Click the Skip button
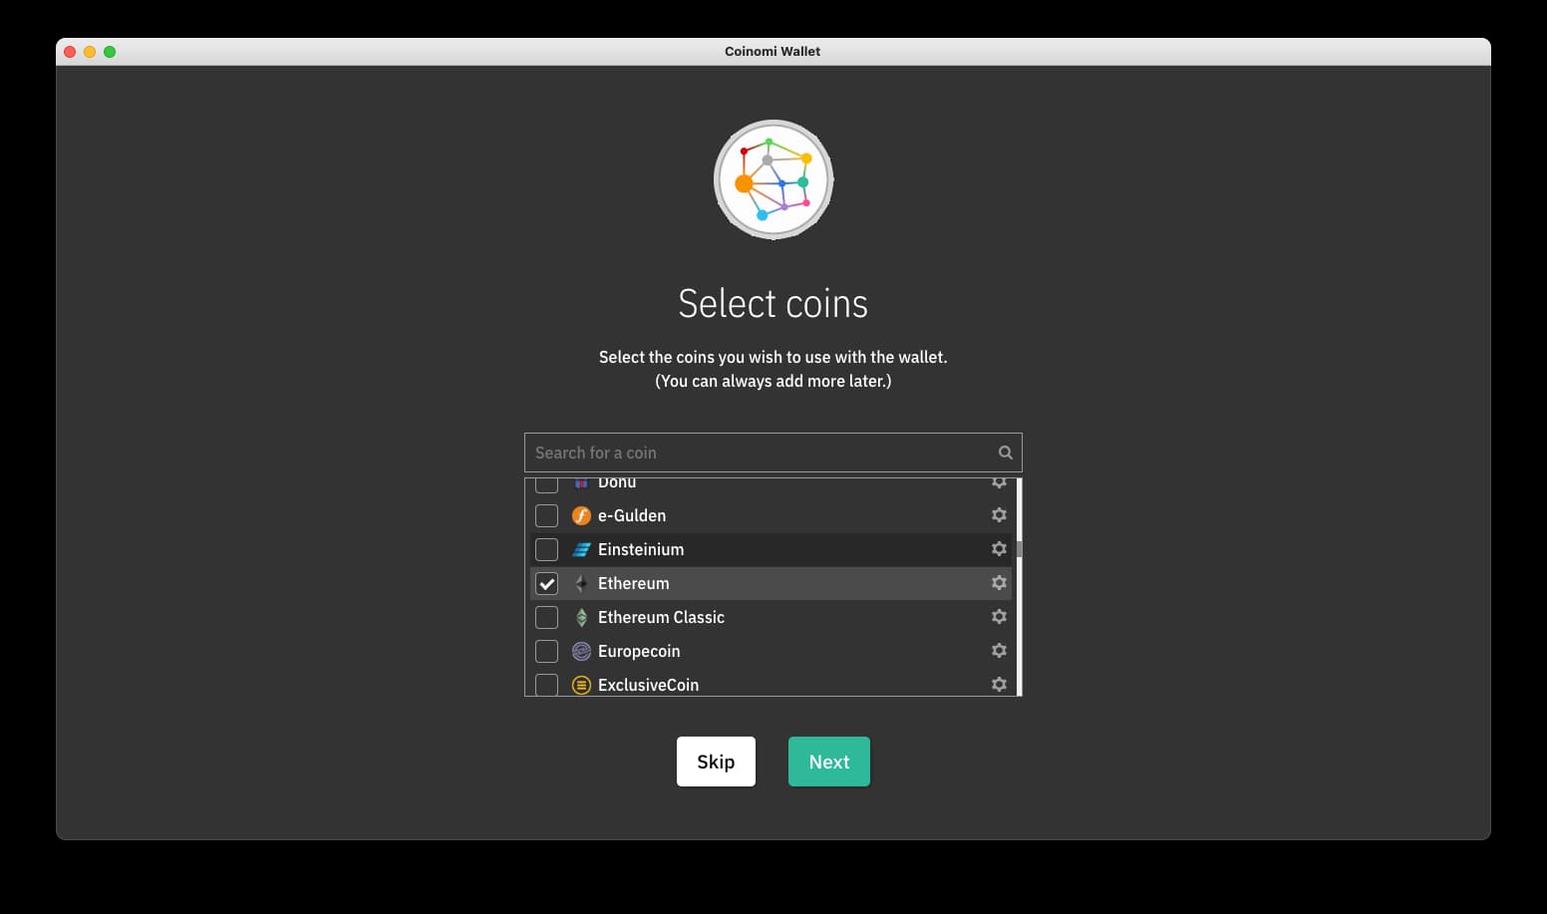 pyautogui.click(x=716, y=762)
